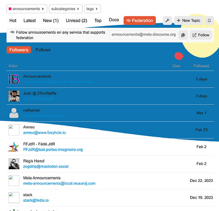Click the 'Meta Announcements' name

click(42, 178)
